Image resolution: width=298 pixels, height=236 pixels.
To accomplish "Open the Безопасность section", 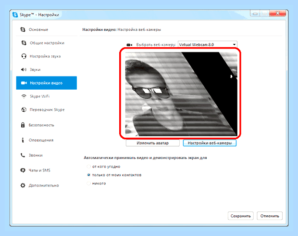I will click(47, 125).
